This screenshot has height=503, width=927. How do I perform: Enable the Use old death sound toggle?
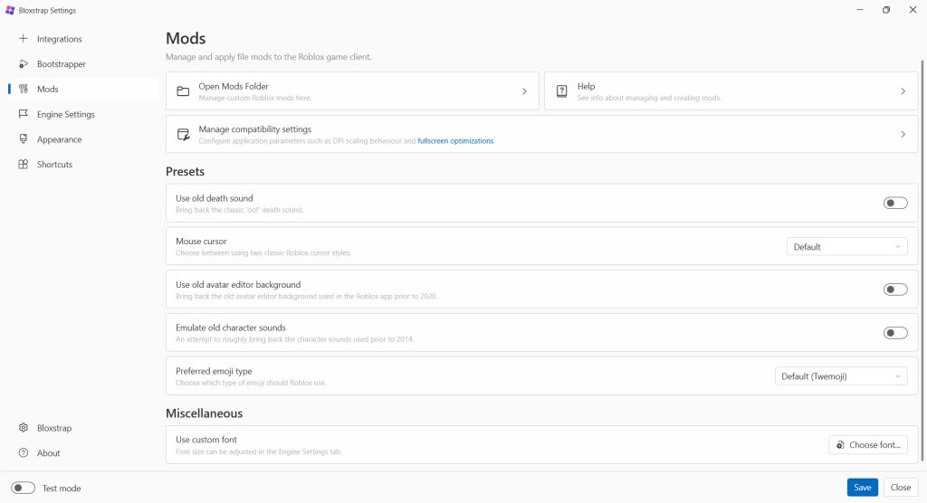(895, 203)
